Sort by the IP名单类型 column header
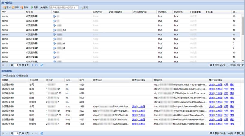 (197, 12)
